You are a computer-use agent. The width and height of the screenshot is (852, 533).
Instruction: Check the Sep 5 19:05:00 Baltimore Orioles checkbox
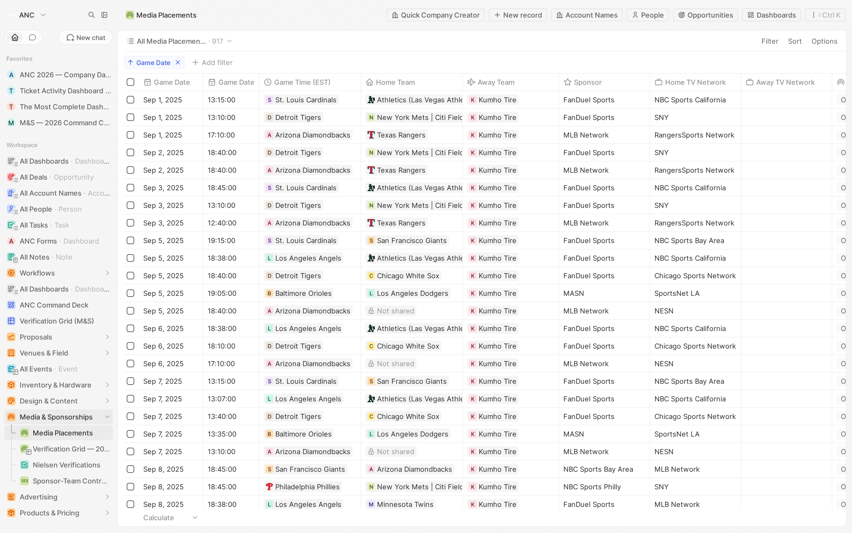click(131, 293)
